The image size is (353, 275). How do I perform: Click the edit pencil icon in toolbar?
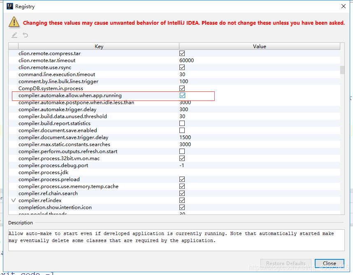14,35
